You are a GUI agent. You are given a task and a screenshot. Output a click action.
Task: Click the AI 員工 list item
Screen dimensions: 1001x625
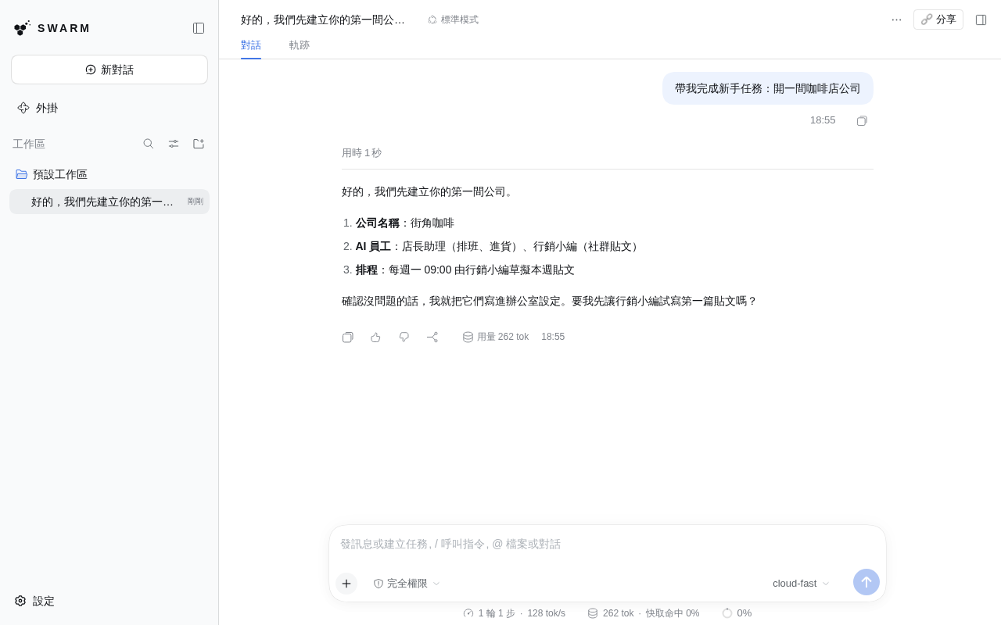coord(499,246)
